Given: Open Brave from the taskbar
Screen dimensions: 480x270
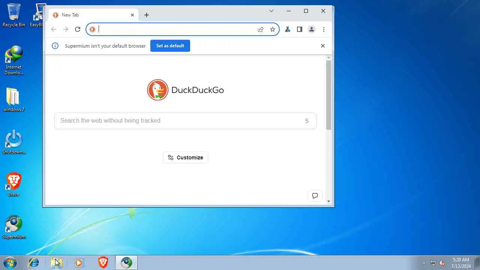Looking at the screenshot, I should click(103, 262).
